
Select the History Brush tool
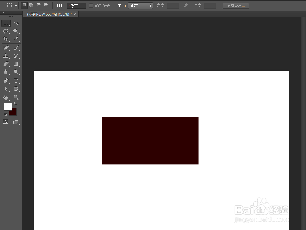pyautogui.click(x=16, y=56)
